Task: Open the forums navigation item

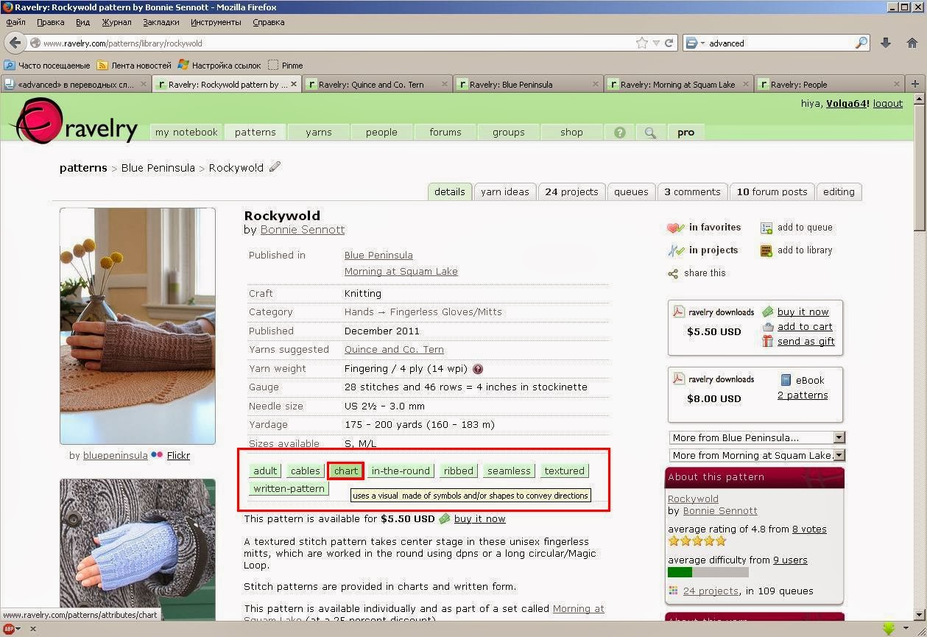Action: pyautogui.click(x=445, y=133)
